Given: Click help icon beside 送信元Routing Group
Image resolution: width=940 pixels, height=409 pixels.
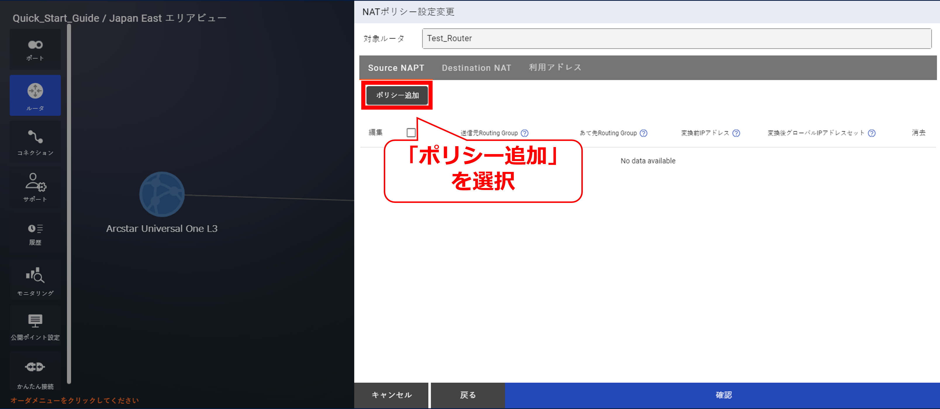Looking at the screenshot, I should 524,133.
